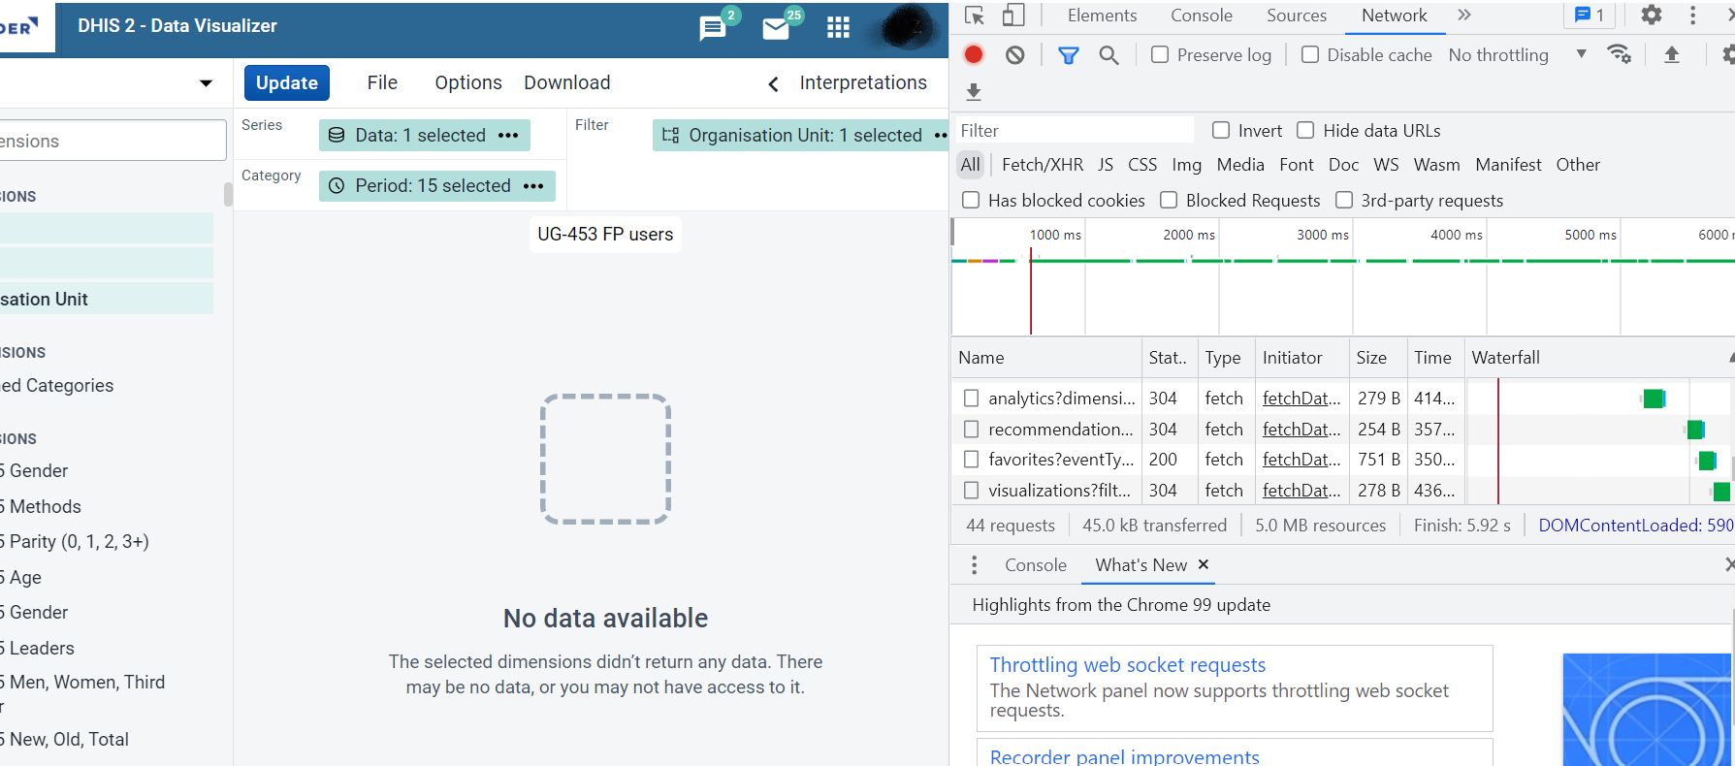Open the fetchDat... initiator link for the favorites row
Screen dimensions: 1735x766
click(x=1301, y=460)
